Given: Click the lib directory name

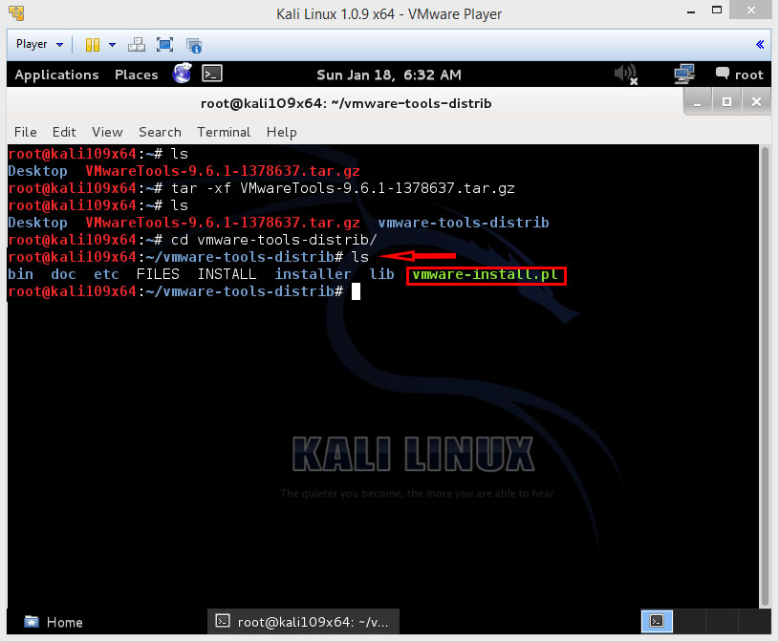Looking at the screenshot, I should tap(381, 274).
